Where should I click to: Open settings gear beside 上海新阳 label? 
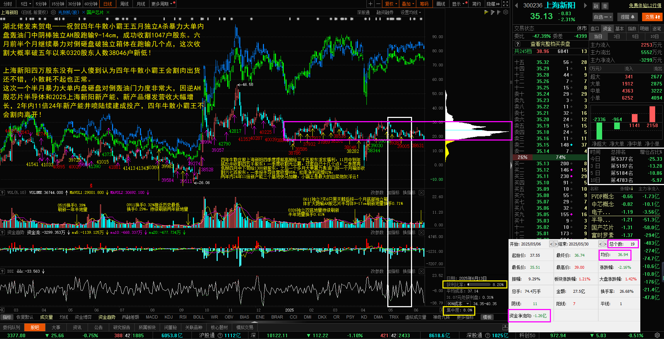click(x=53, y=12)
